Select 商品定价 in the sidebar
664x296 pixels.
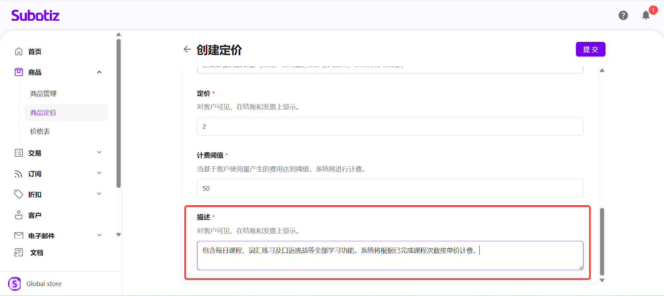(x=43, y=113)
